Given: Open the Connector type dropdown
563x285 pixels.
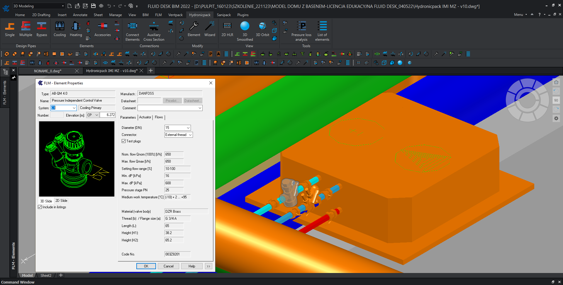Looking at the screenshot, I should tap(190, 135).
